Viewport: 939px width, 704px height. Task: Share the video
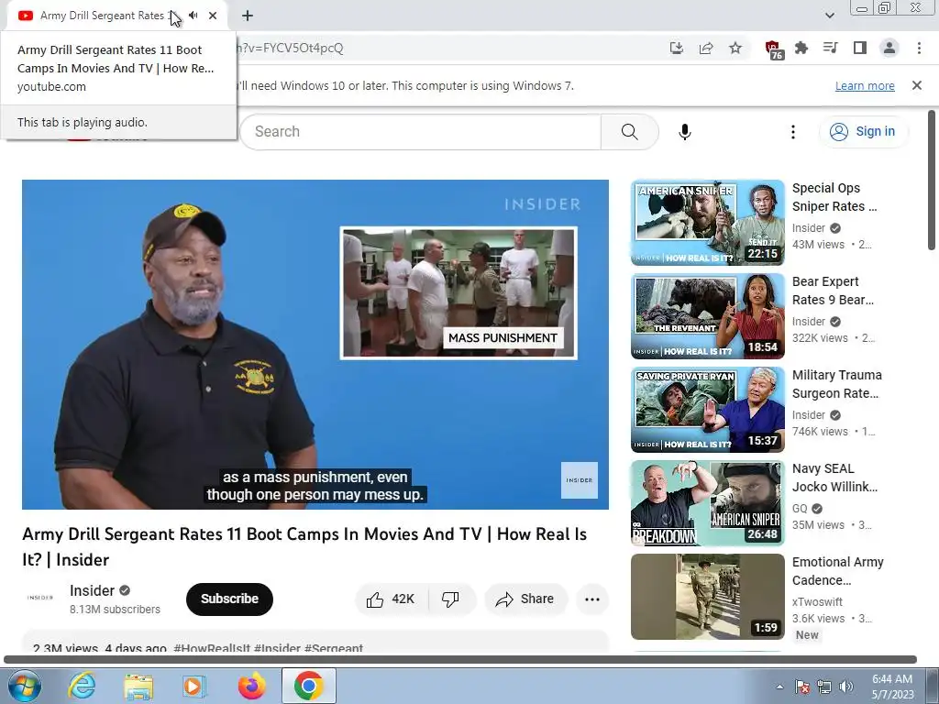tap(525, 599)
